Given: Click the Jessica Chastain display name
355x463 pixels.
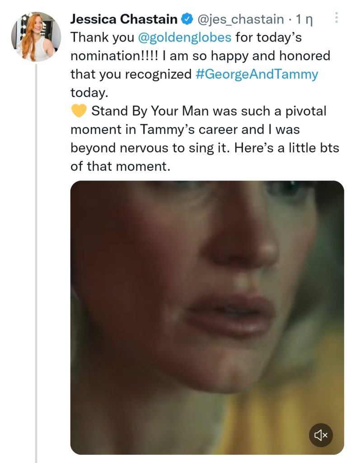Looking at the screenshot, I should [x=124, y=19].
